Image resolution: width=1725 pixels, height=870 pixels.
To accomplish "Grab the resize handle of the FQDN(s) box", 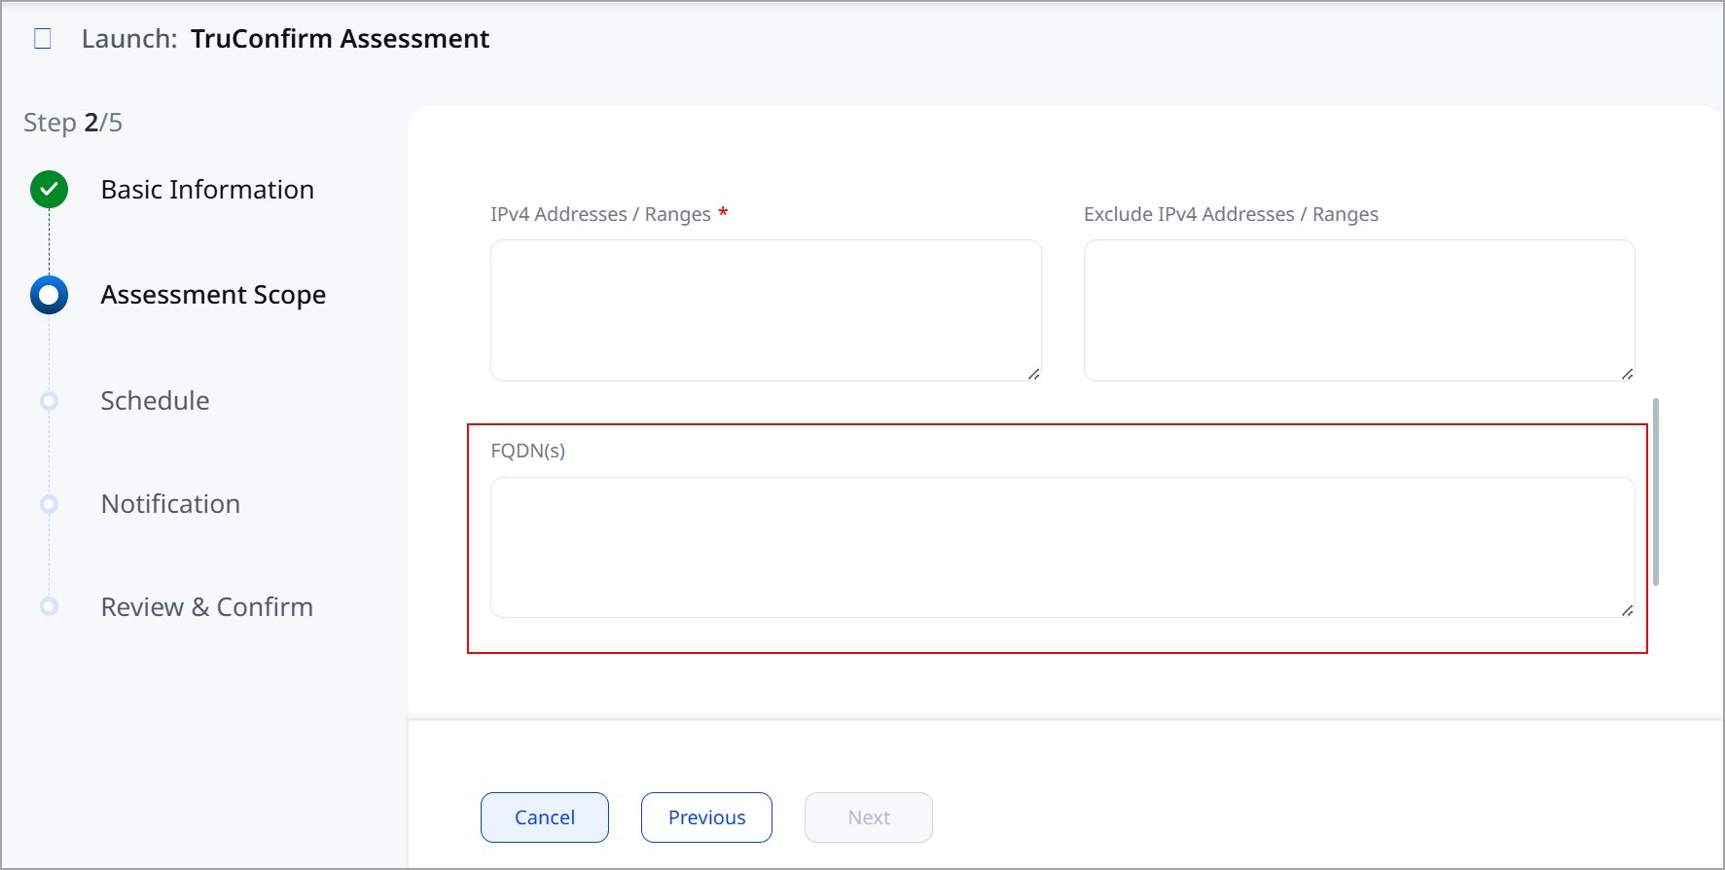I will 1627,610.
